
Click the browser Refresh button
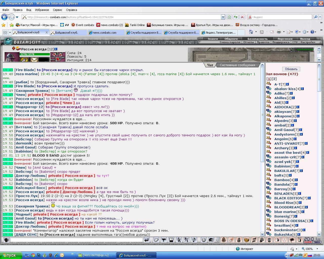pyautogui.click(x=236, y=17)
